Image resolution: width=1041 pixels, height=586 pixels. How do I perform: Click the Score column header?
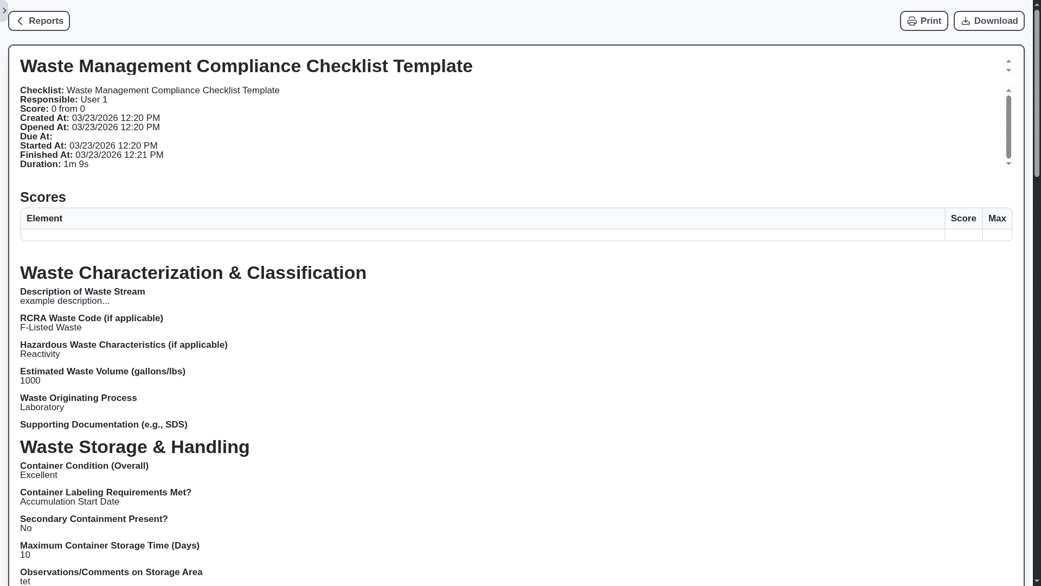point(963,219)
